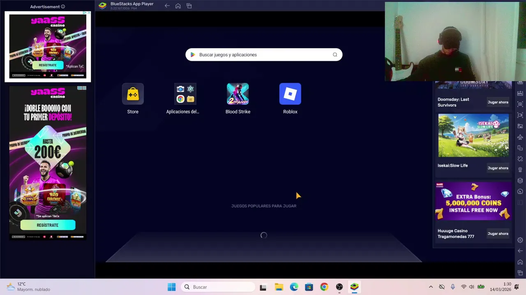
Task: Click the home icon in BlueStacks title bar
Action: click(x=178, y=6)
